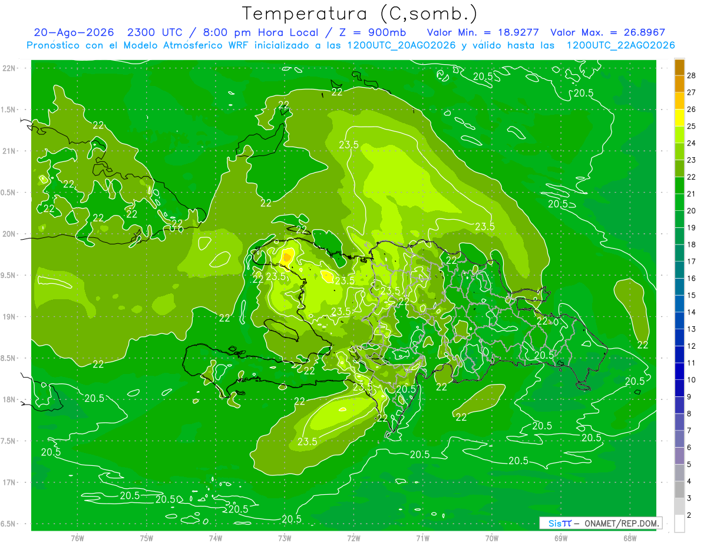Click the '74W' longitude label
This screenshot has width=707, height=546.
pos(216,538)
